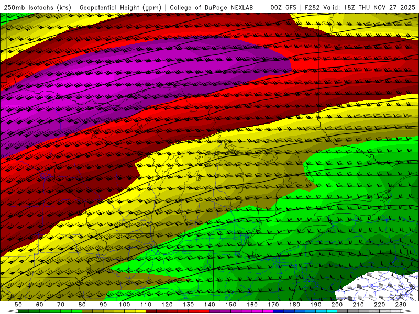Select the dark gray swatch just after 200
This screenshot has height=314, width=419.
343,311
